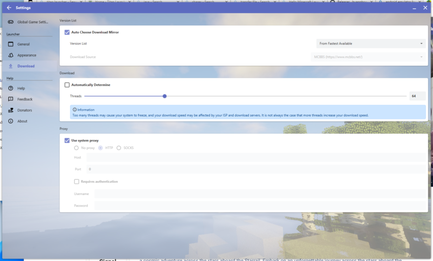Click the Donators sidebar icon
433x261 pixels.
[11, 110]
